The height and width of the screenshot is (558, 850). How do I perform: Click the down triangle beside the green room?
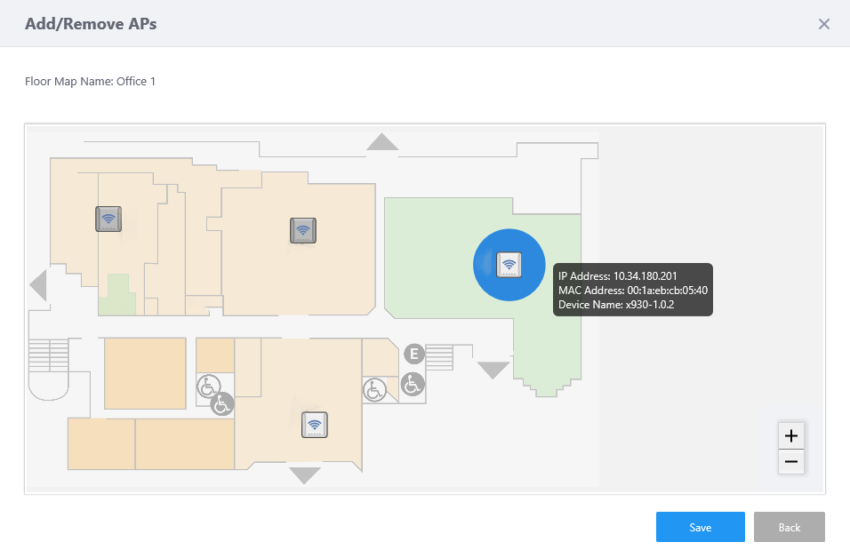click(x=493, y=369)
